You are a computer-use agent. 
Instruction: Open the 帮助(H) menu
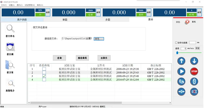[x=40, y=5]
